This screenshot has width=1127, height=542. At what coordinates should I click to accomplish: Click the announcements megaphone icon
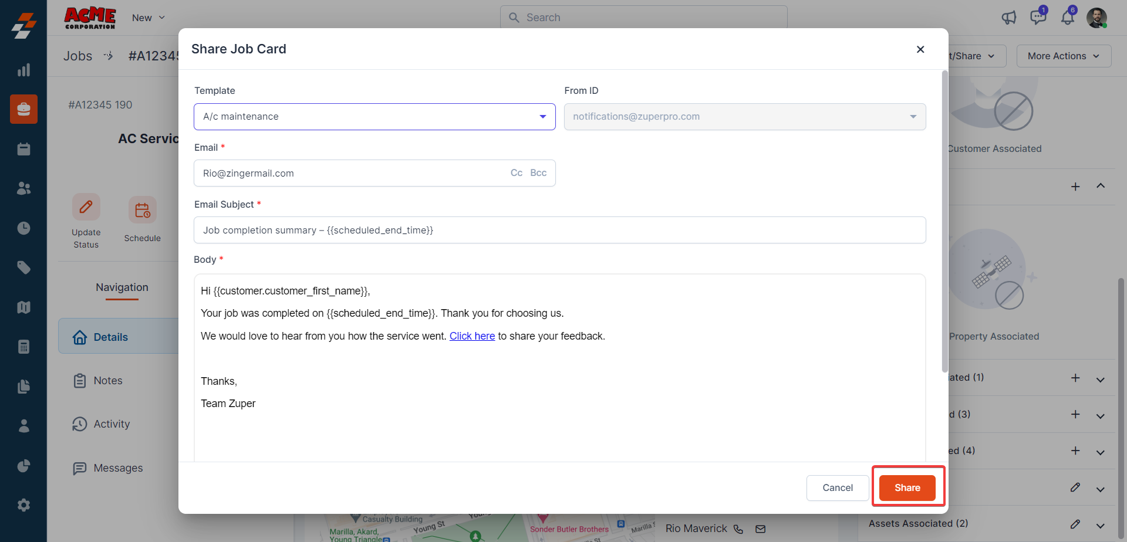[1008, 18]
